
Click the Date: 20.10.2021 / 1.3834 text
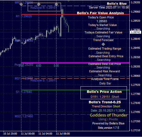click(x=108, y=110)
